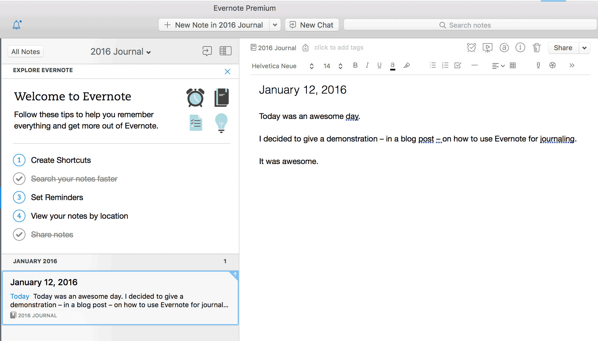Expand more formatting options chevrons

[572, 65]
